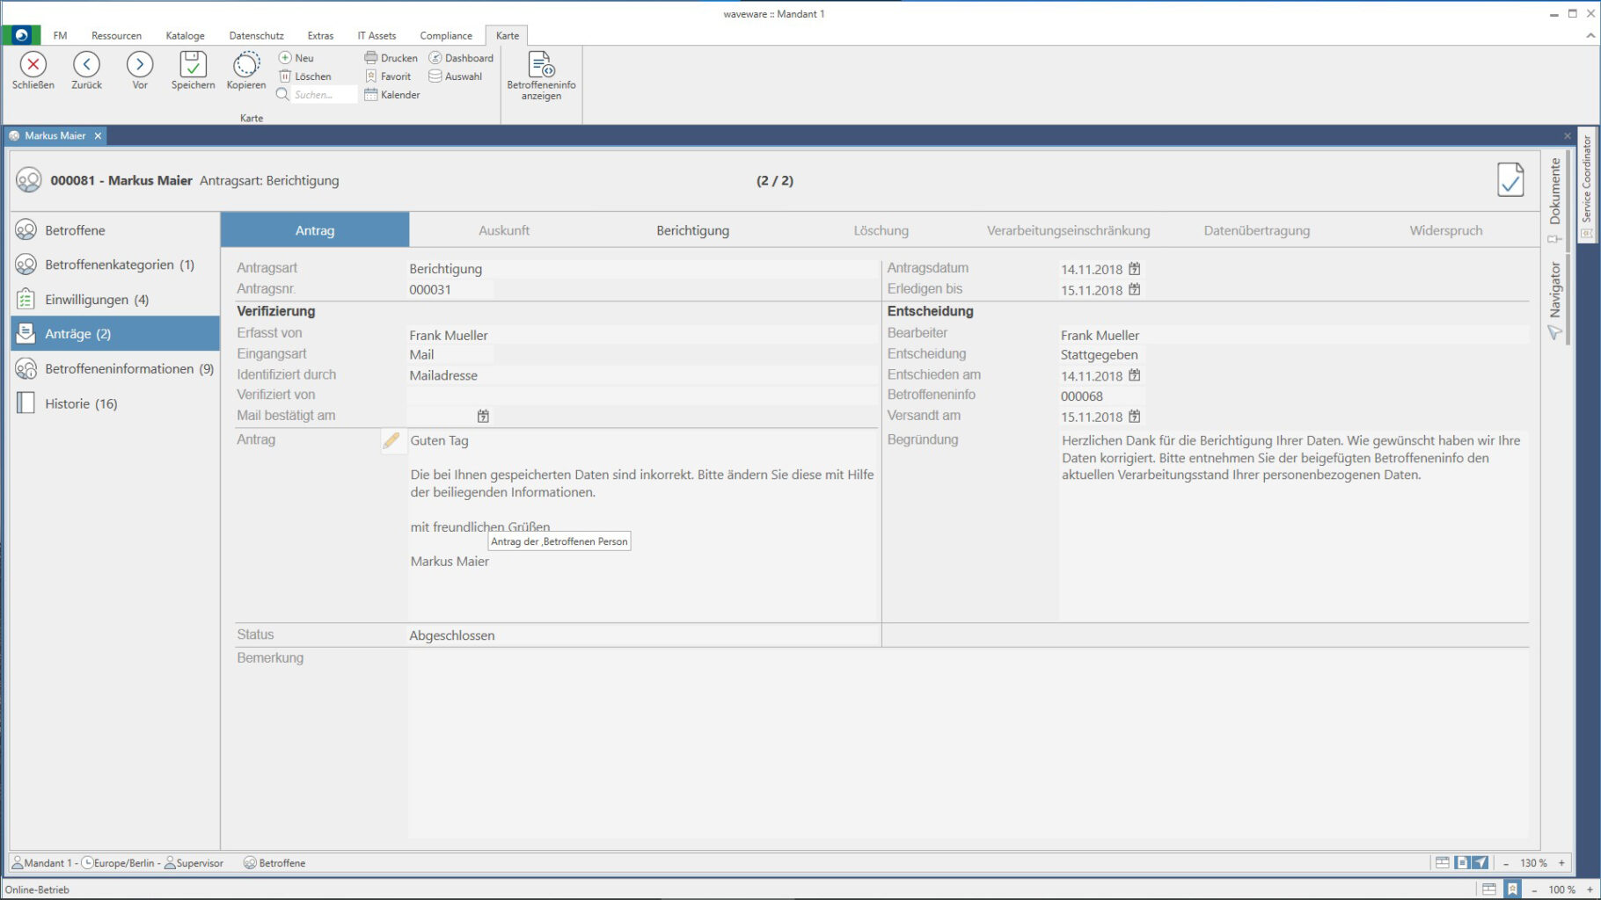Click the pencil edit icon beside Antrag
Viewport: 1601px width, 900px height.
pos(391,440)
